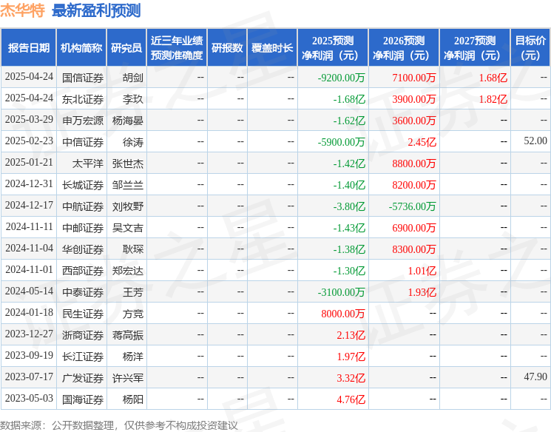Click the 覆盖时长 column header
This screenshot has height=432, width=551.
(272, 48)
